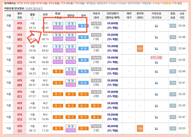Book 특실 예매 for KTX 001
191x137 pixels.
[58, 24]
